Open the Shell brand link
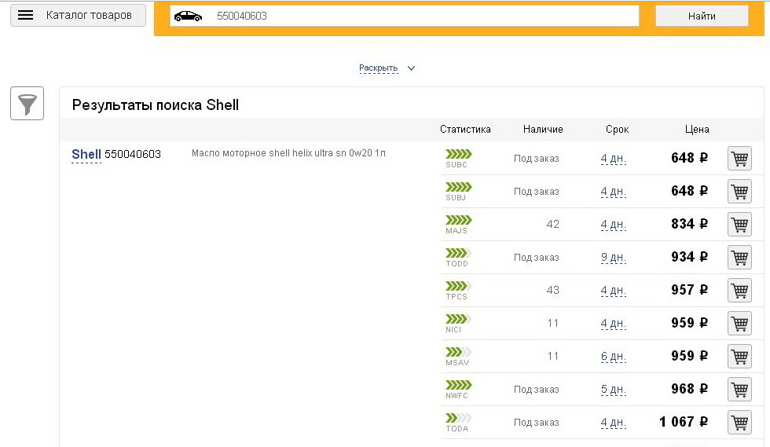Image resolution: width=770 pixels, height=447 pixels. coord(86,154)
